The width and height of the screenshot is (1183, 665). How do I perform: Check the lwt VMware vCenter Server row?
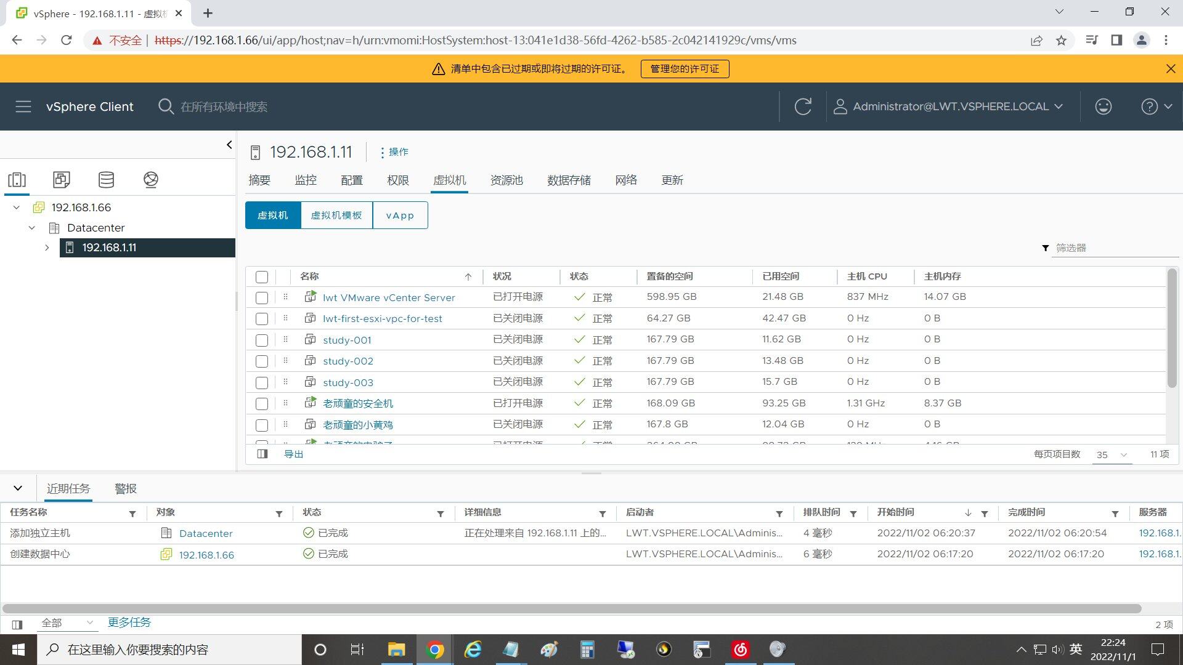click(x=262, y=298)
